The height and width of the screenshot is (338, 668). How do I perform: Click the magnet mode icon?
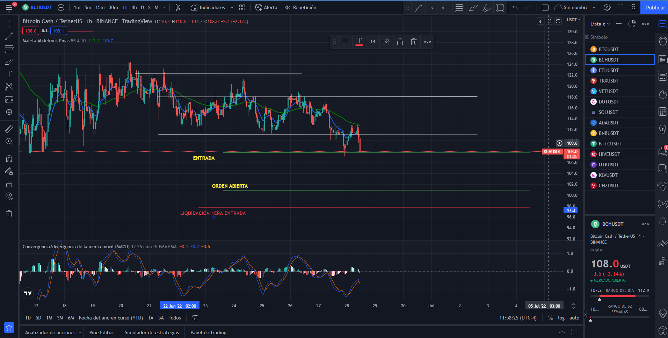coord(9,159)
